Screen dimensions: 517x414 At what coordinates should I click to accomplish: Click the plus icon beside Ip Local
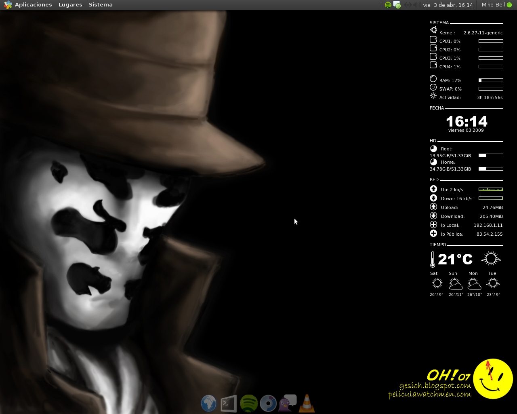[433, 224]
